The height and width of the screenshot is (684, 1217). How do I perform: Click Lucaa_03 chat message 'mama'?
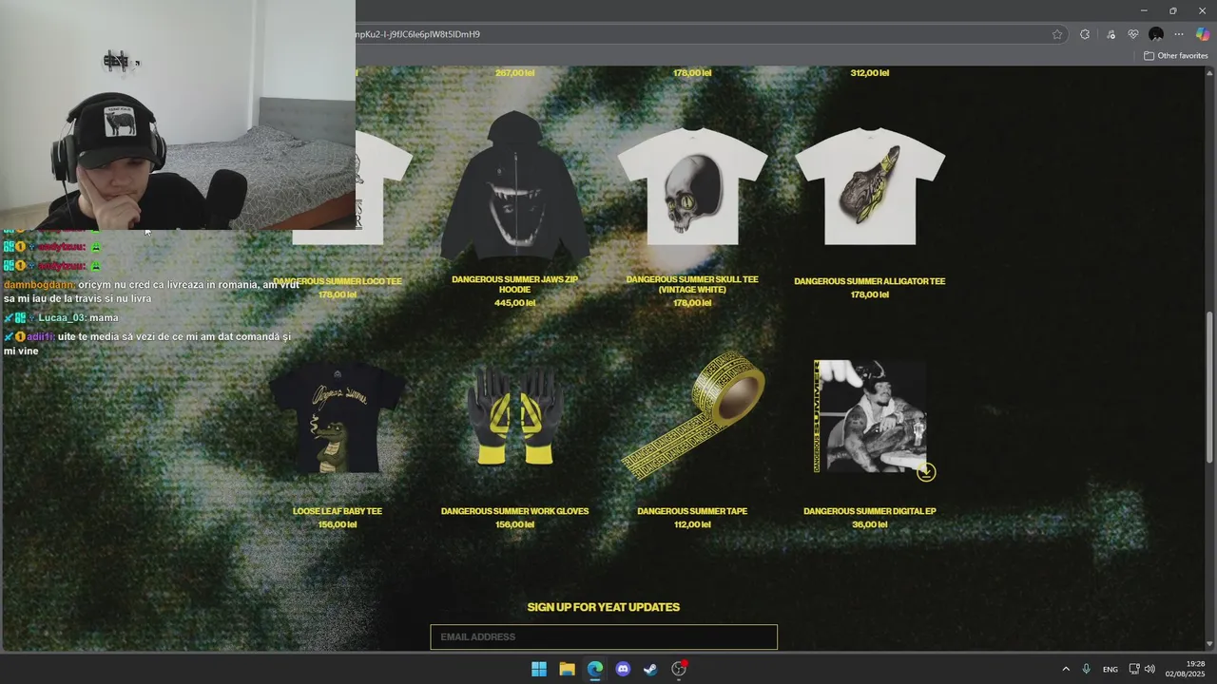pyautogui.click(x=61, y=317)
